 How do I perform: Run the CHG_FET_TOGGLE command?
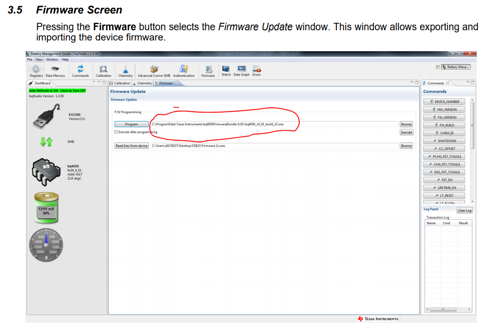click(x=444, y=164)
